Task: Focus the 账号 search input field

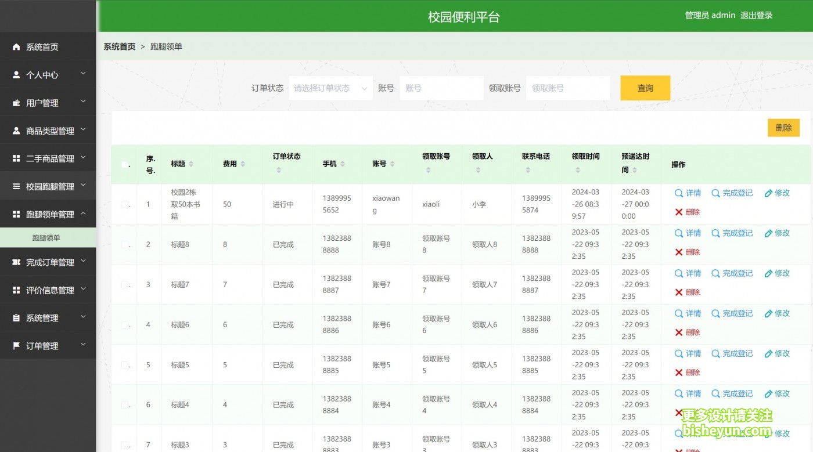Action: tap(441, 88)
